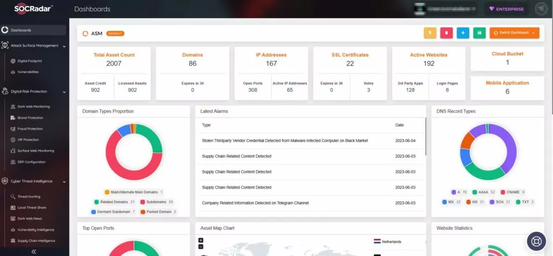The image size is (553, 256).
Task: Click the Supply Chain Intelligence icon
Action: (13, 241)
